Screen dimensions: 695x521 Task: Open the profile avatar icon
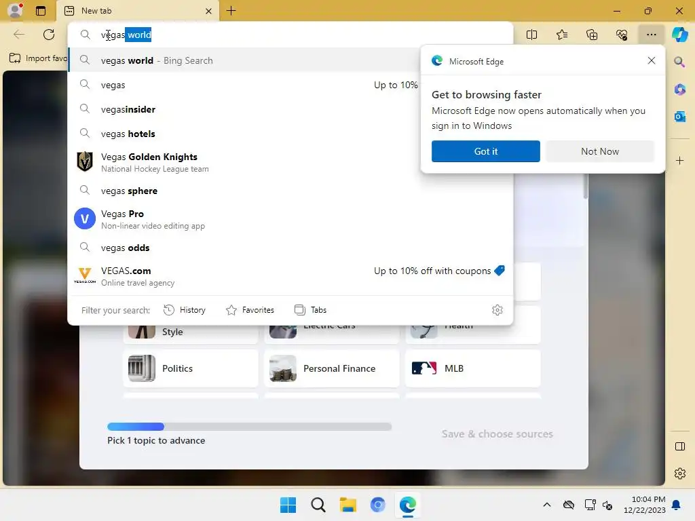(x=15, y=10)
